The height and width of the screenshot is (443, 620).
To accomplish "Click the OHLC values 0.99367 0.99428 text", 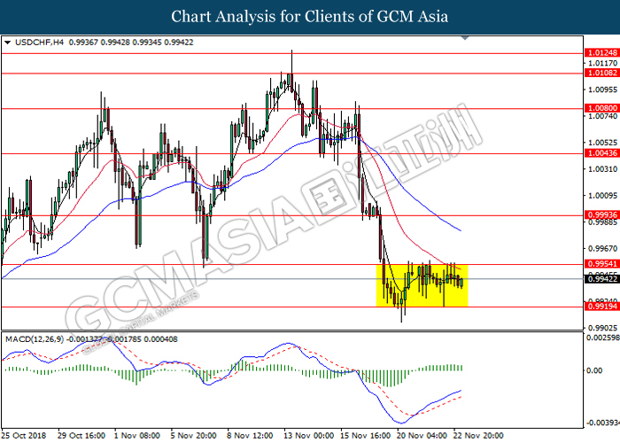I will 99,43.
